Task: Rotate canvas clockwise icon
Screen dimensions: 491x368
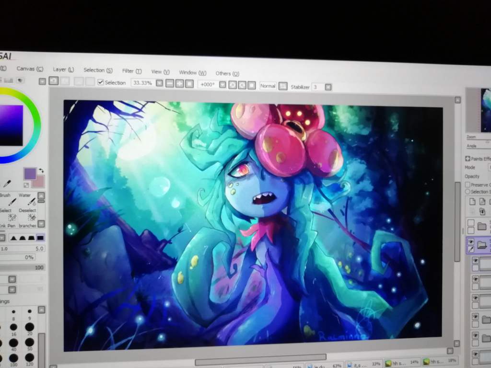Action: click(x=242, y=85)
